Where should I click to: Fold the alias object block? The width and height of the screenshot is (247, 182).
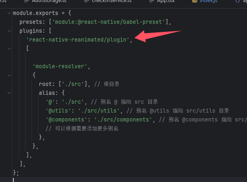9,93
